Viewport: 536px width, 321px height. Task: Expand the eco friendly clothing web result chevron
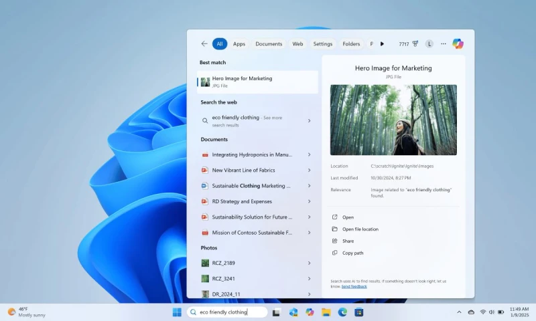click(309, 121)
